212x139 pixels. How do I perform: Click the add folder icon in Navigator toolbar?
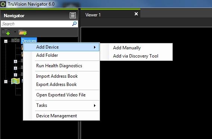[x=22, y=33]
